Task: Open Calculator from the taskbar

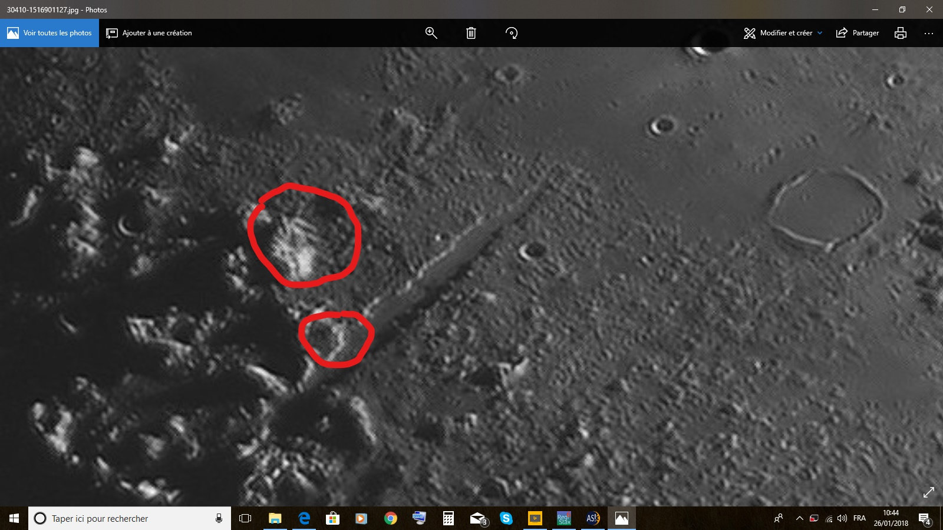Action: 449,518
